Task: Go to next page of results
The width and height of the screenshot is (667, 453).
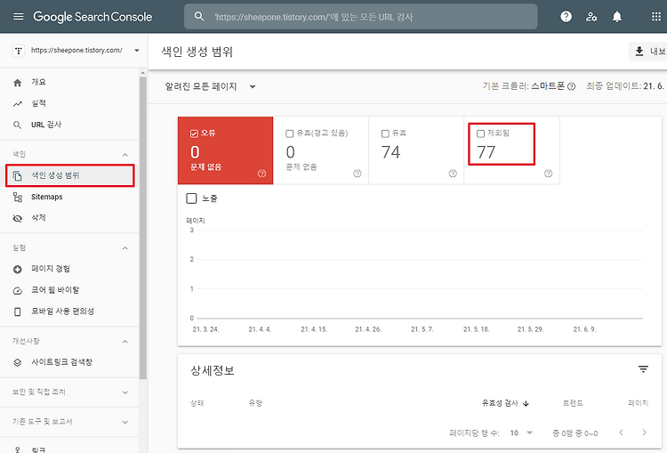Action: pos(644,433)
